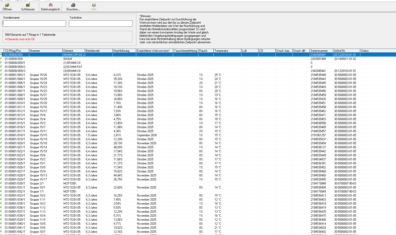Select row Gruppe 2/1 with MCP 535X
This screenshot has height=235, width=396.
(x=198, y=183)
